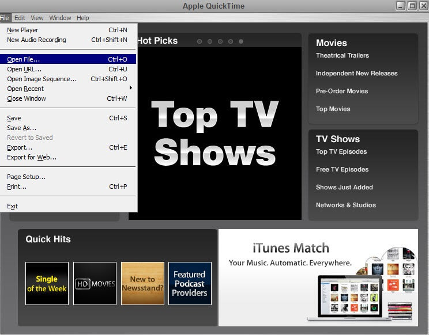Open Independent New Releases link
Screen dimensions: 429x335
click(x=356, y=73)
